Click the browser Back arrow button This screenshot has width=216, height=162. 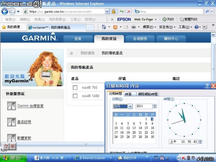4,11
